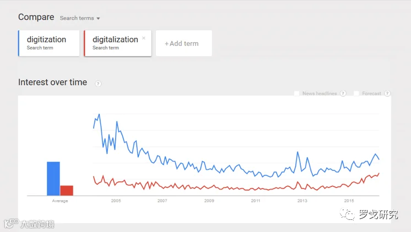
Task: Enable the Forecast checkbox
Action: [x=356, y=93]
